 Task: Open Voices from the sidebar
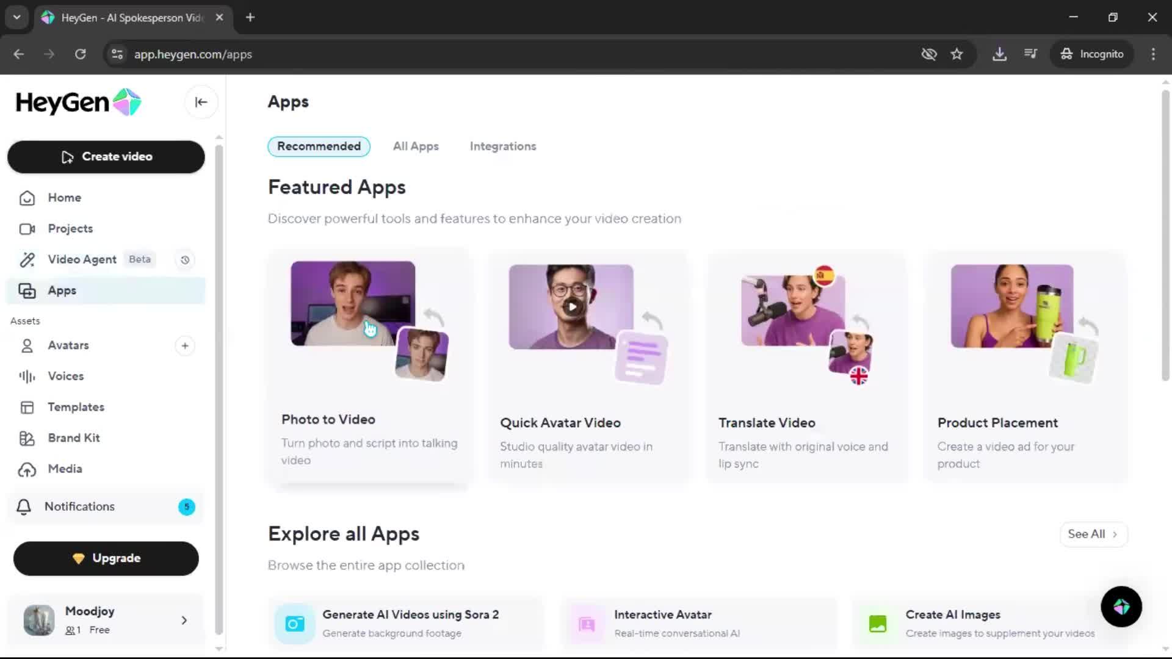click(x=66, y=376)
